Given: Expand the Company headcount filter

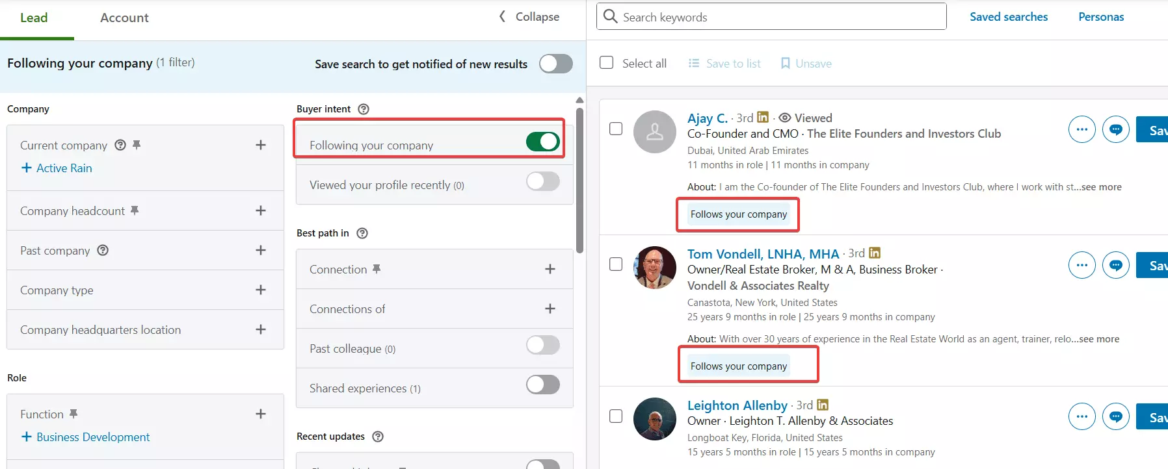Looking at the screenshot, I should click(x=261, y=210).
